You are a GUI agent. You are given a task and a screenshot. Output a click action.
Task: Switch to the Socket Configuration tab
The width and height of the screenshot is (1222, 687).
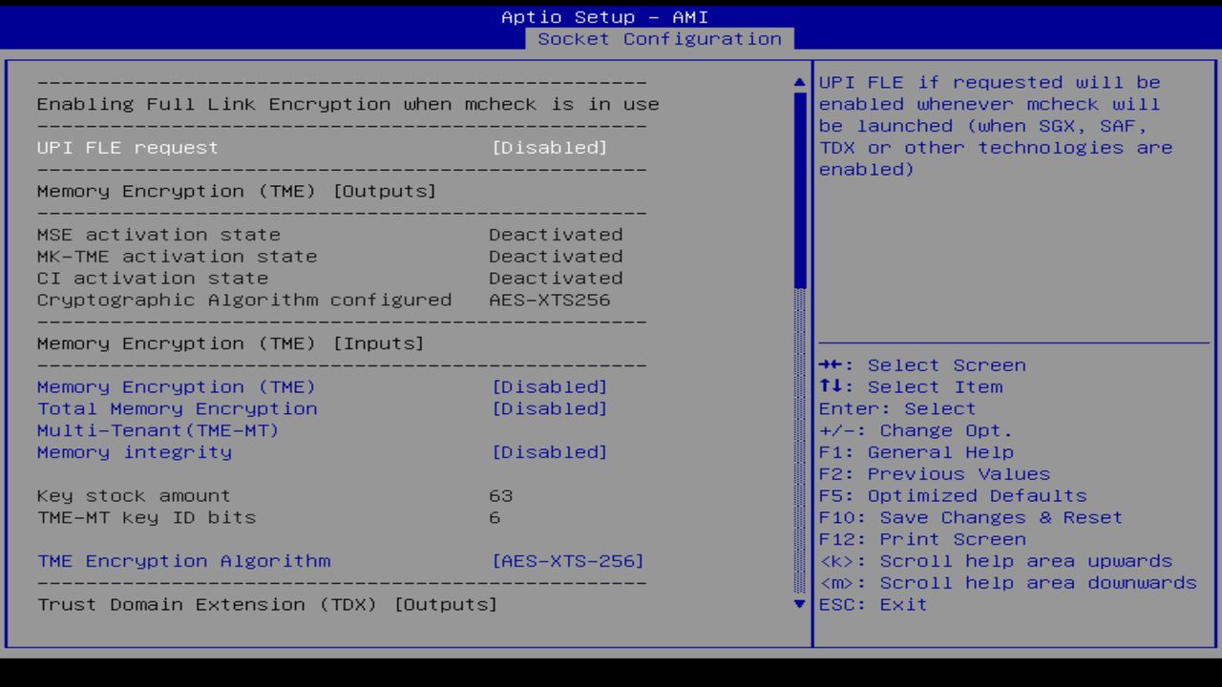661,38
